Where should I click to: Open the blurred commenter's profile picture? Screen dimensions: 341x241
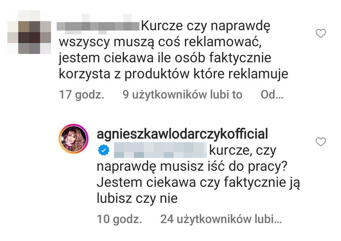click(x=29, y=32)
